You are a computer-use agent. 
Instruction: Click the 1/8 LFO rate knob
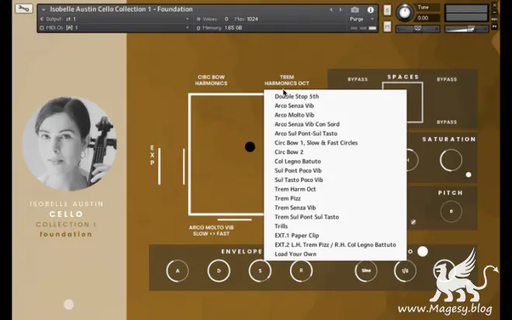pyautogui.click(x=405, y=270)
